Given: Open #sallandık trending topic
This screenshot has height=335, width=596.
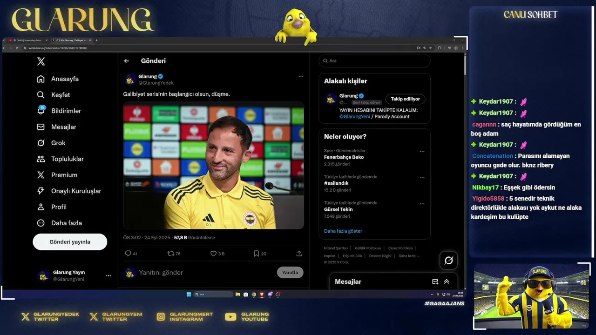Looking at the screenshot, I should (374, 183).
